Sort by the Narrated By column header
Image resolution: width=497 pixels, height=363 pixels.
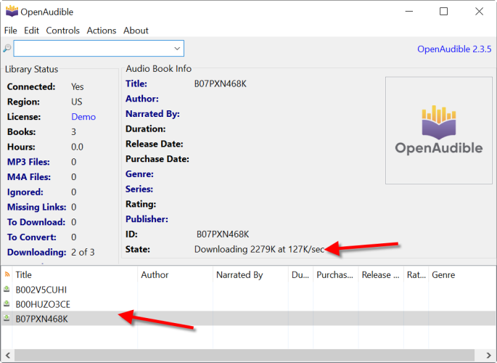[251, 275]
